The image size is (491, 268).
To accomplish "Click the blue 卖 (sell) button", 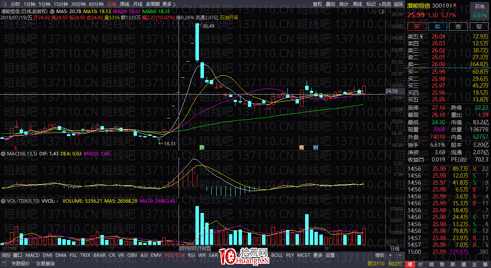I will point(438,27).
